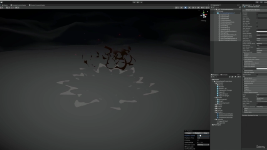Toggle the Play On Awake checkbox

click(x=257, y=42)
